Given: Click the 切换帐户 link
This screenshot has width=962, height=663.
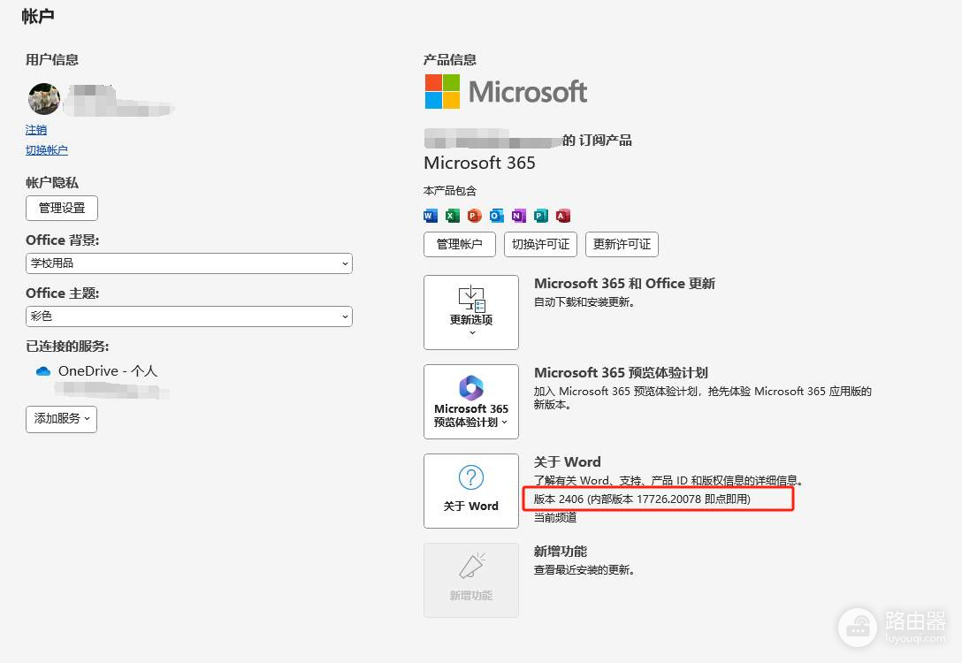Looking at the screenshot, I should (x=47, y=150).
